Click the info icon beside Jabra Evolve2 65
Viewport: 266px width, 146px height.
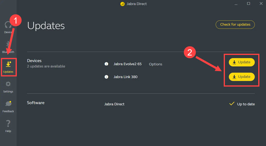click(x=106, y=64)
